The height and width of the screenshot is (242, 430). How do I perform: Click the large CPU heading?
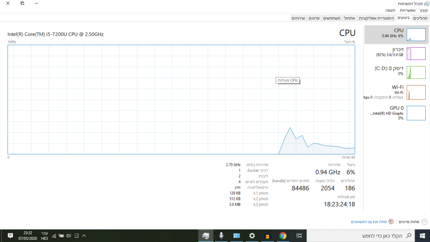tap(347, 33)
